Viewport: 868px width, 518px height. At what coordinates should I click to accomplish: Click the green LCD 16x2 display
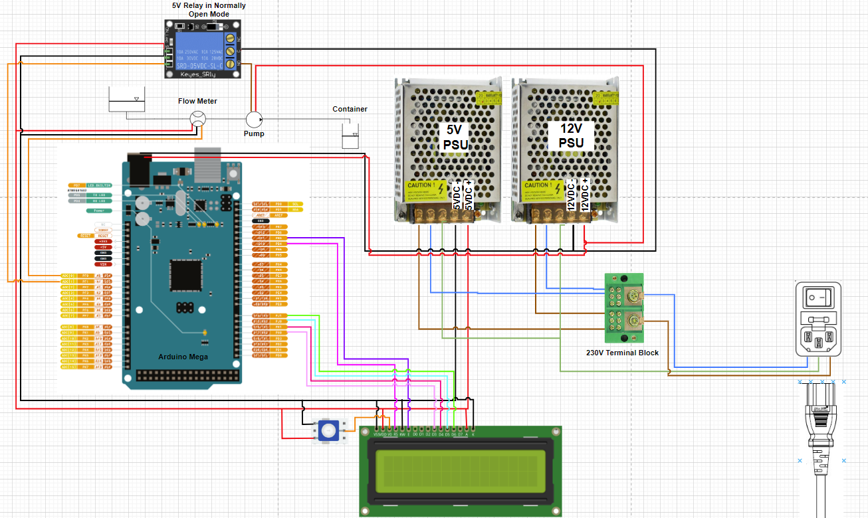click(461, 472)
